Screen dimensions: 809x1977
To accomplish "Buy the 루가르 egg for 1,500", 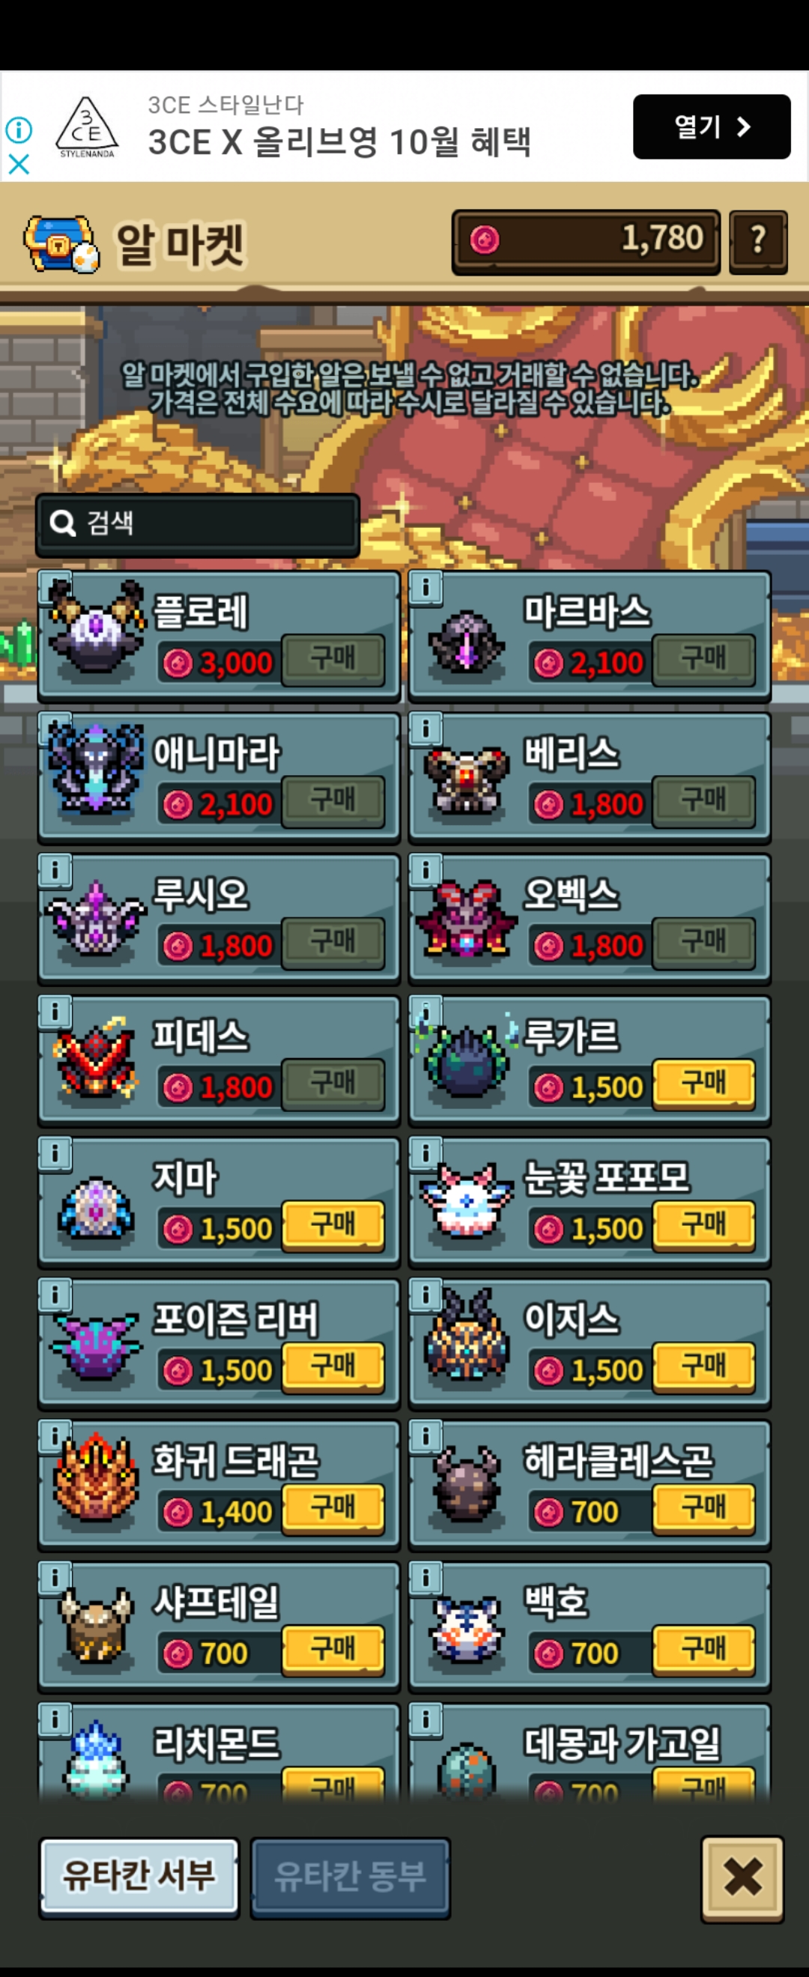I will click(x=704, y=1084).
